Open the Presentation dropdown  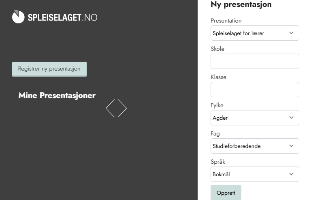coord(255,33)
